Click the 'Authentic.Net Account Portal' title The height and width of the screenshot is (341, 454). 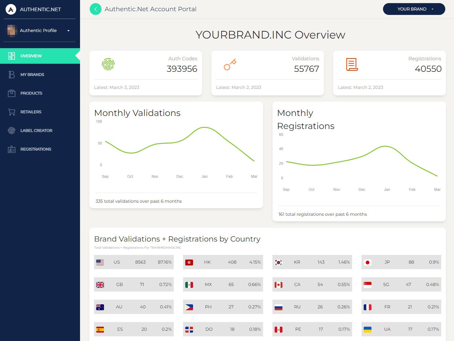(x=150, y=9)
